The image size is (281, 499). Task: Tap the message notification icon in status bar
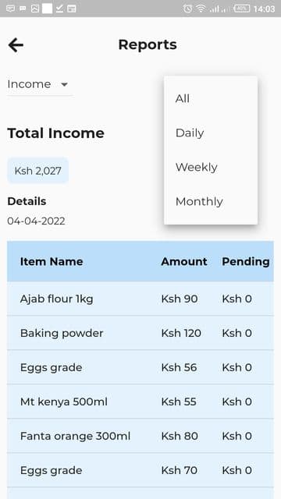[10, 9]
